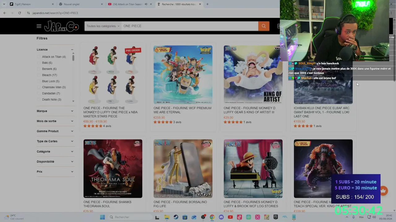Check the Baki licence filter
396x222 pixels.
(x=39, y=63)
